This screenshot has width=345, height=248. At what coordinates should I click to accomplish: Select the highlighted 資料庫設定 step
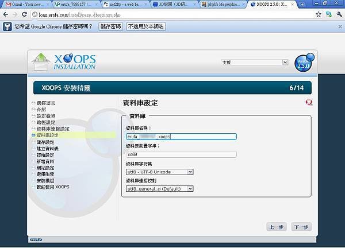point(48,135)
